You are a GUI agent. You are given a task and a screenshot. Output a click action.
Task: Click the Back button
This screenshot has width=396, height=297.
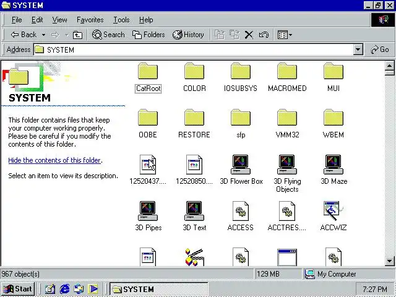pos(24,35)
